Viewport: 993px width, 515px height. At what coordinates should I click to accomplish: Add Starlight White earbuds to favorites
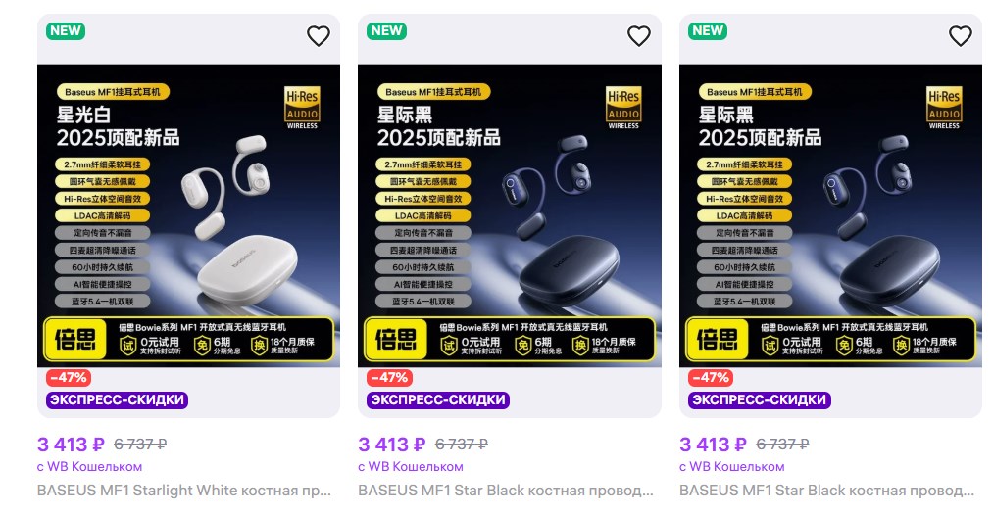click(x=319, y=36)
